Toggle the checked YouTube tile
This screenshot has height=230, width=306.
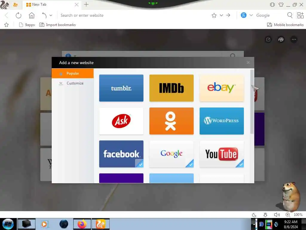222,154
